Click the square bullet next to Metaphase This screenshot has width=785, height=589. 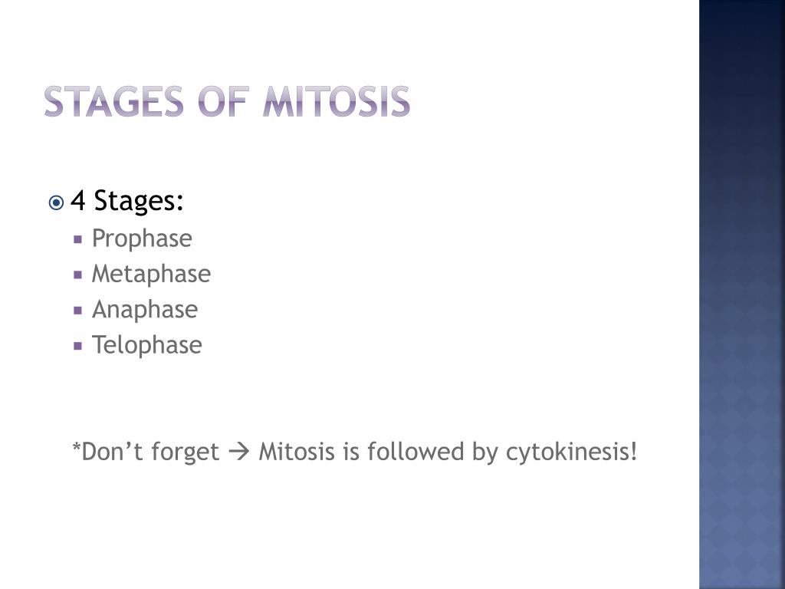(x=77, y=275)
